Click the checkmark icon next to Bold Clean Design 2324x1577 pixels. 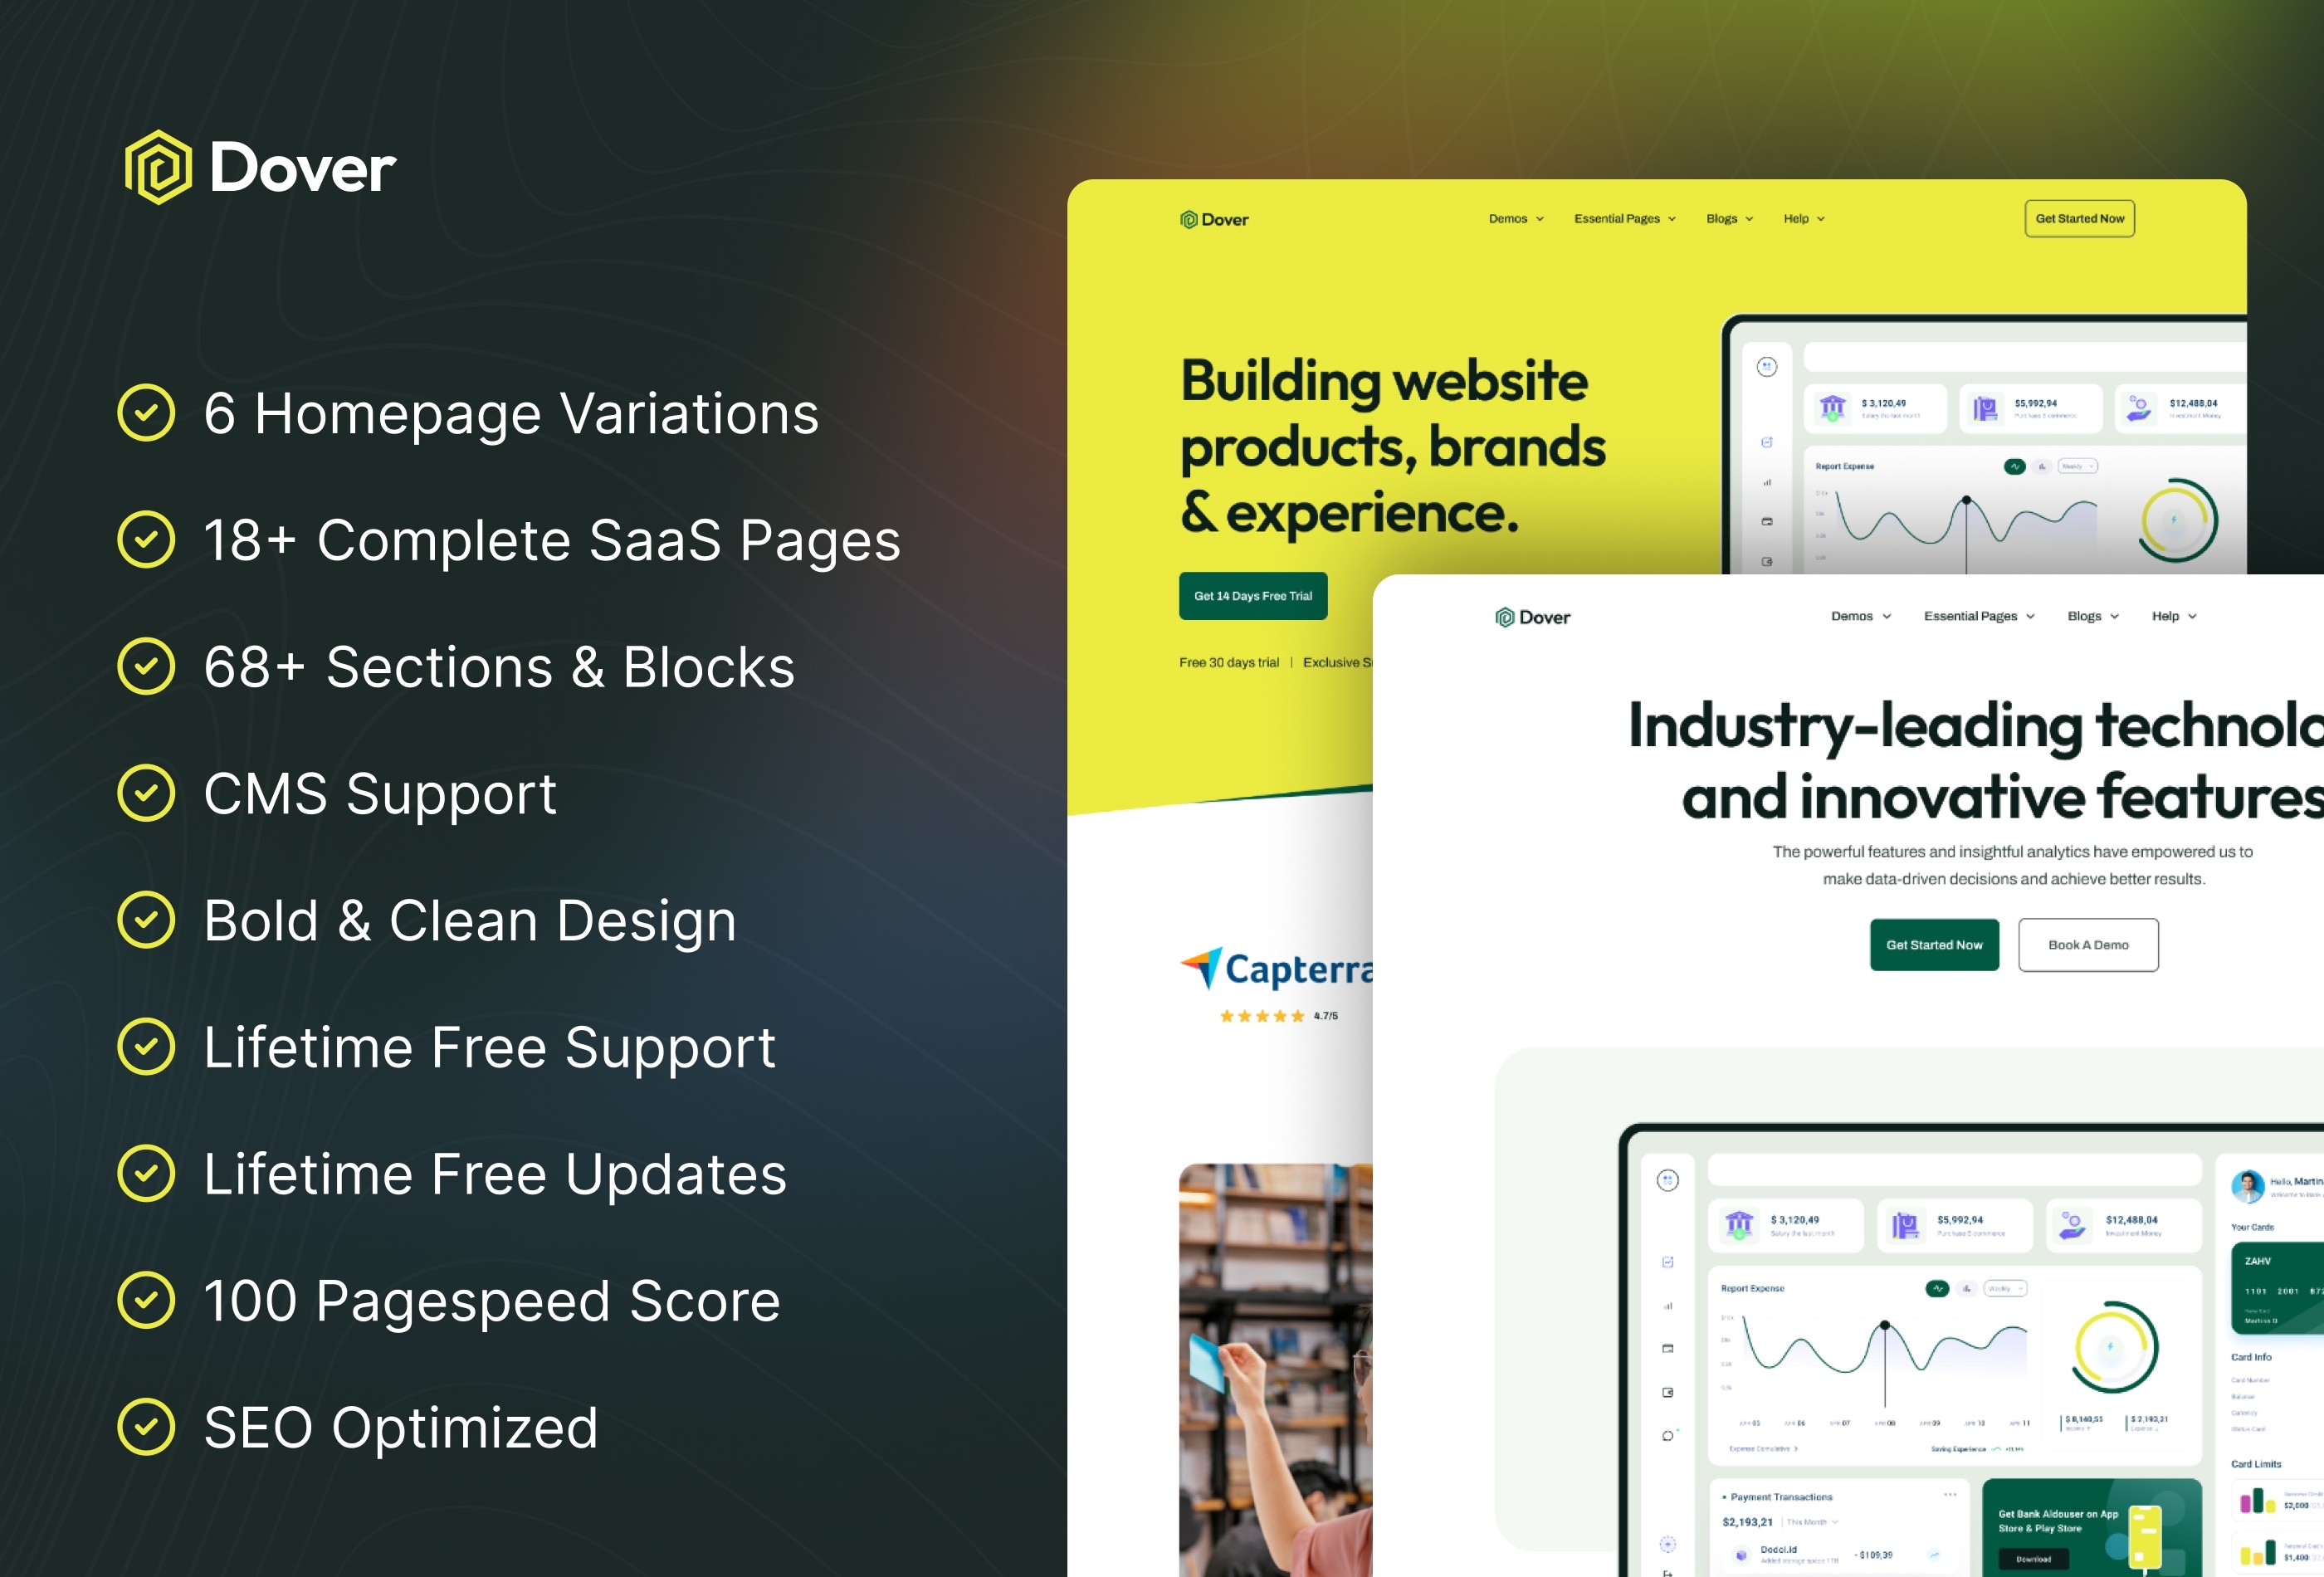(148, 919)
